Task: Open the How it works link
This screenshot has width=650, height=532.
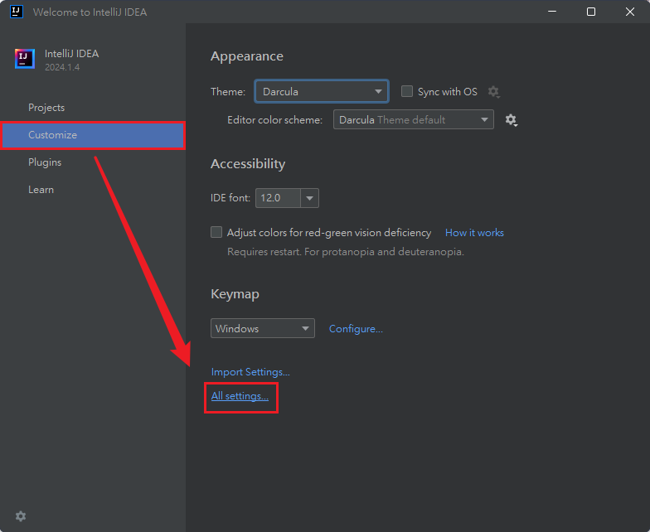Action: [x=474, y=233]
